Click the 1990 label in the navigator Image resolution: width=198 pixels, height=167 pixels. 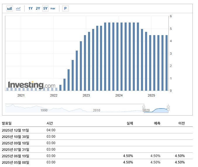coord(44,110)
